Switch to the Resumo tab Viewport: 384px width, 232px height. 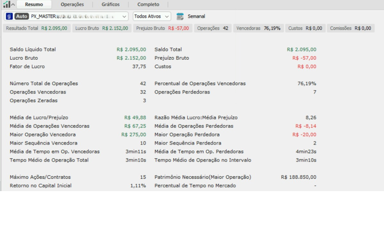pos(34,4)
